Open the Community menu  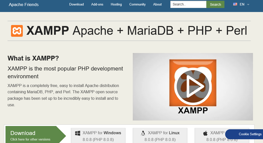tap(137, 4)
